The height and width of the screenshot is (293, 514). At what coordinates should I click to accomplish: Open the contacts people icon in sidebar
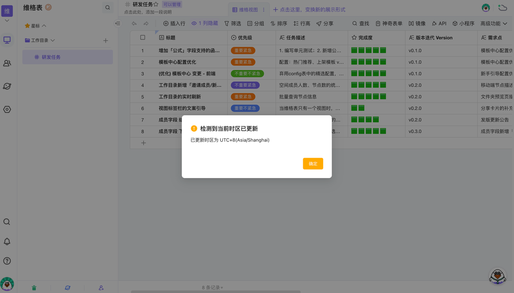(7, 63)
